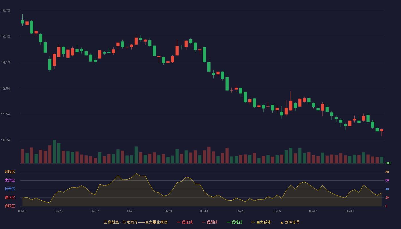Image resolution: width=401 pixels, height=229 pixels.
Task: Click the 05-26 date label
Action: [241, 211]
